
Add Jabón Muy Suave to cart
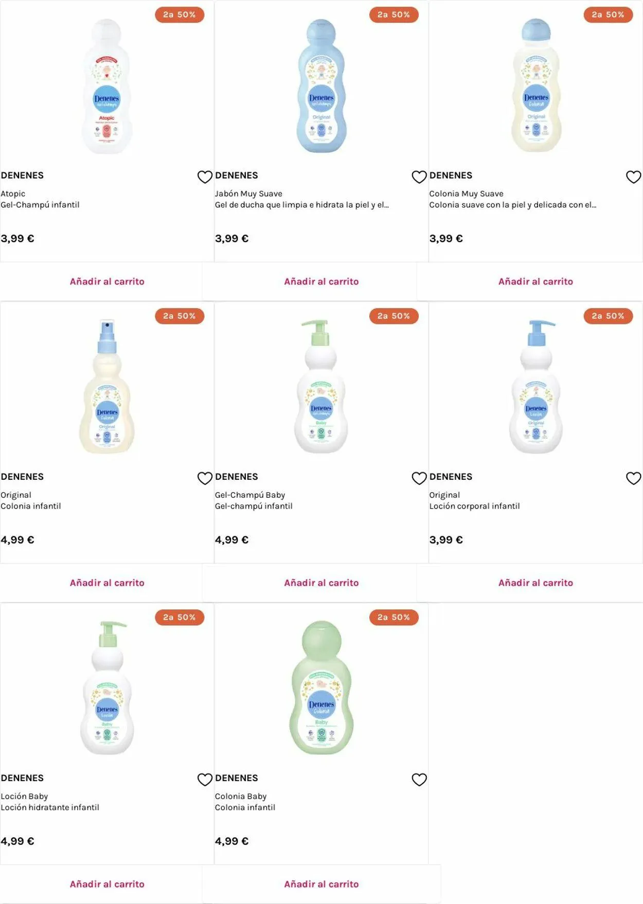tap(321, 281)
